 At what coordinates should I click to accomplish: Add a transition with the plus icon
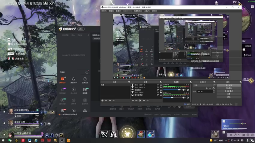point(207,88)
